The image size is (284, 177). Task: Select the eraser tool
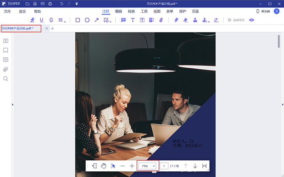tap(185, 20)
